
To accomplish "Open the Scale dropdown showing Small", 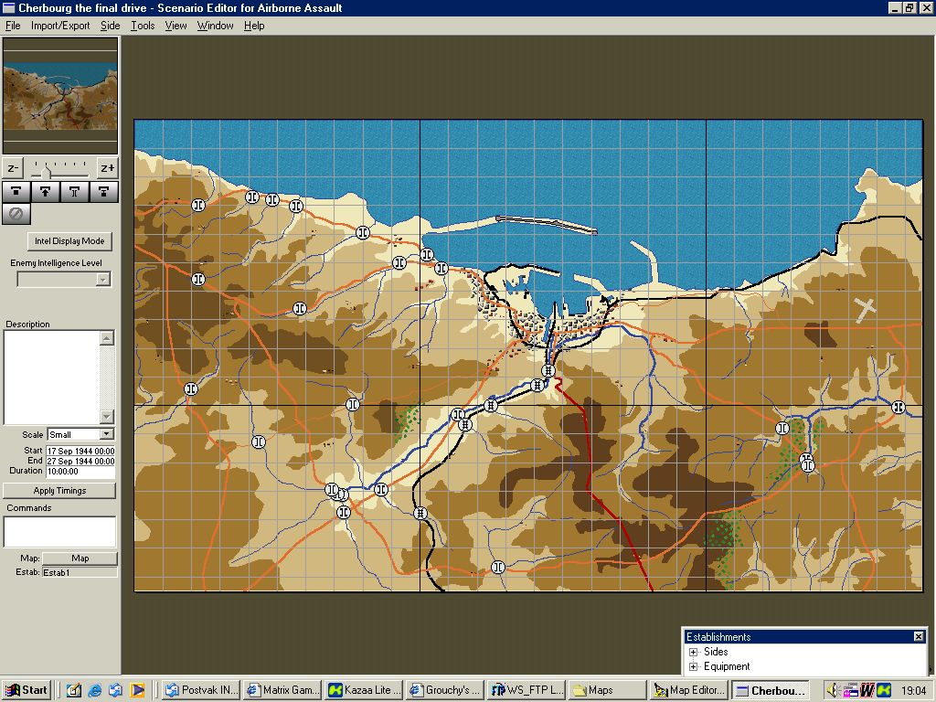I will [81, 434].
